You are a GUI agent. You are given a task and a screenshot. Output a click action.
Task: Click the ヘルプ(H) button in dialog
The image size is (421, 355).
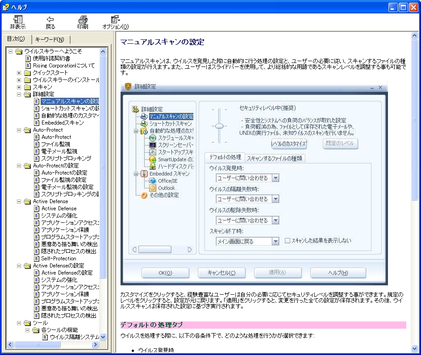[x=338, y=273]
